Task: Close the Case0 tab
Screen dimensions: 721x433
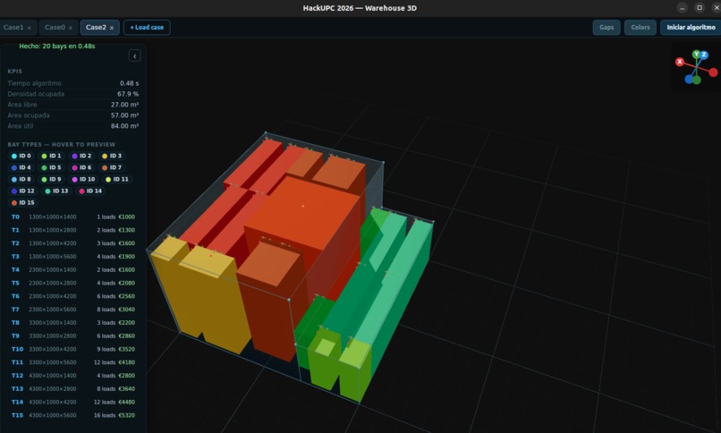Action: point(71,28)
